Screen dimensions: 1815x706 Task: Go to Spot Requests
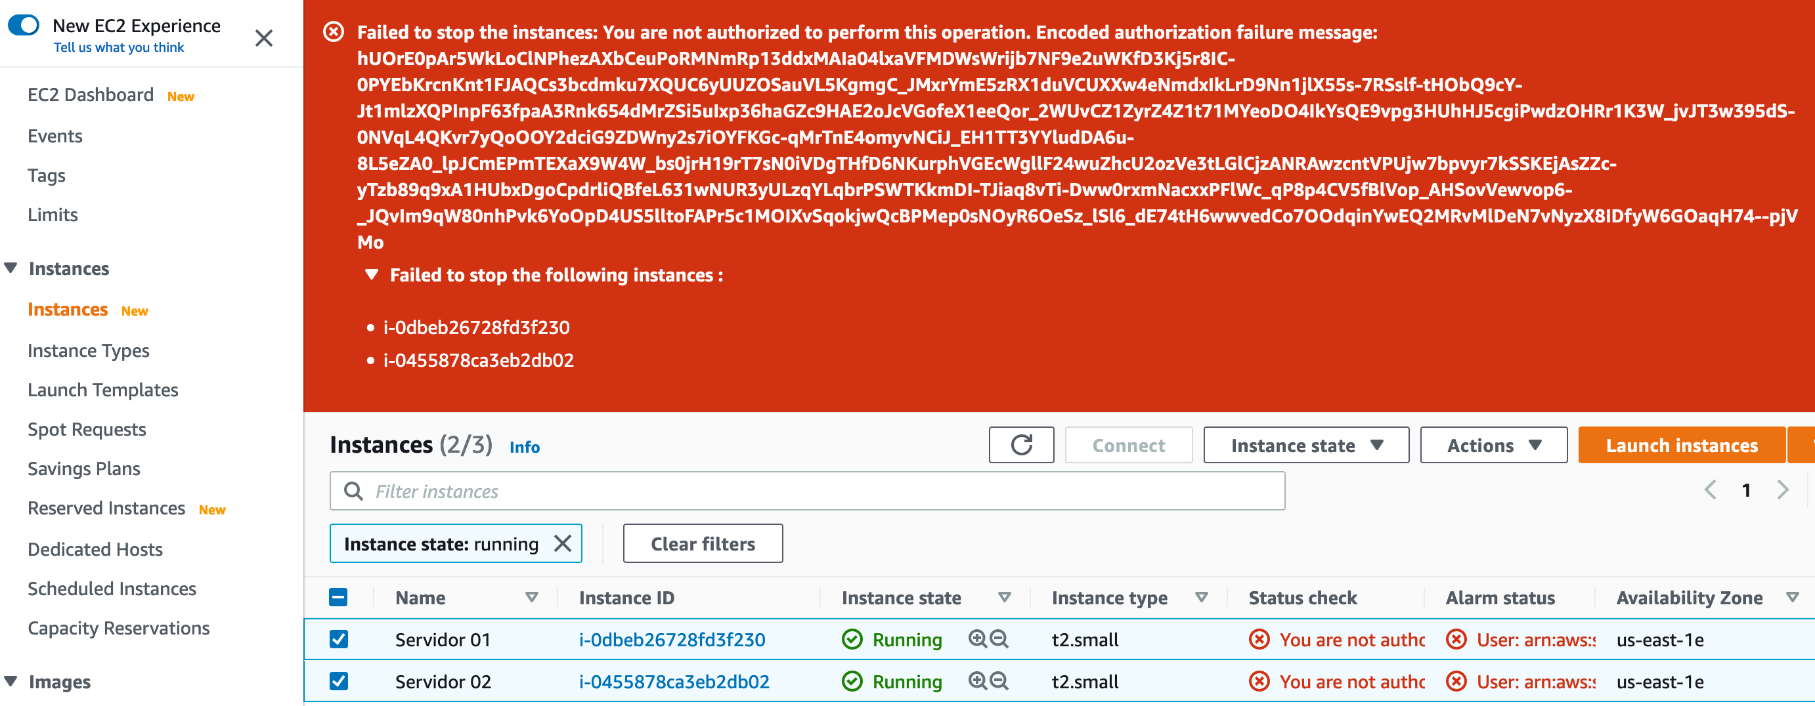click(x=87, y=429)
